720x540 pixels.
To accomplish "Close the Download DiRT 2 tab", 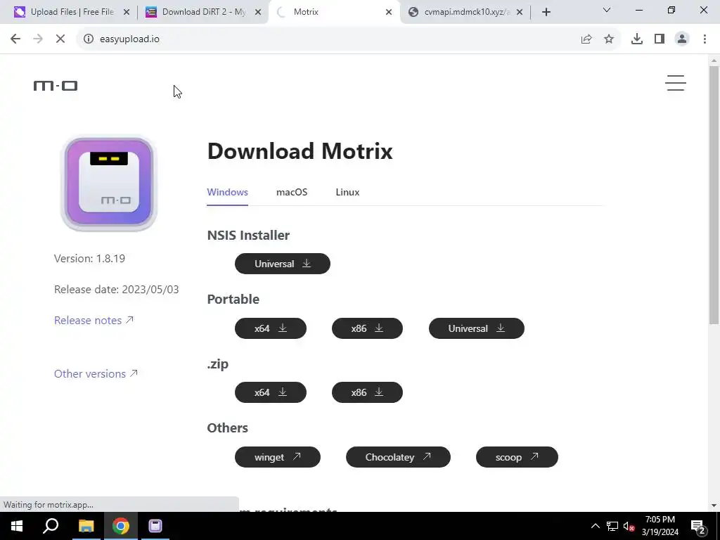I will coord(258,12).
